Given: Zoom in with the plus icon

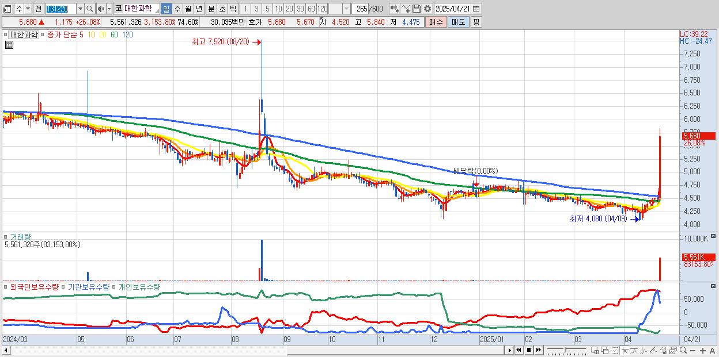Looking at the screenshot, I should click(x=703, y=350).
